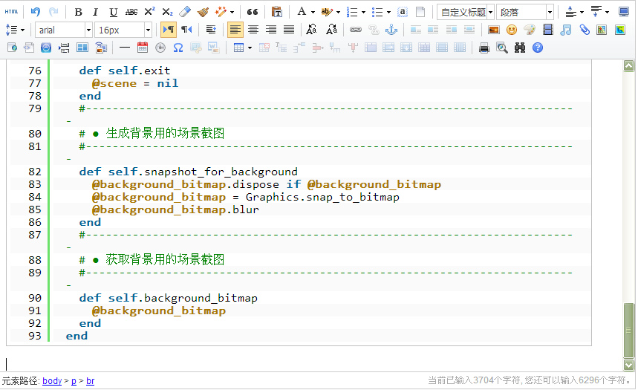
Task: Toggle left-to-right text direction
Action: point(168,30)
